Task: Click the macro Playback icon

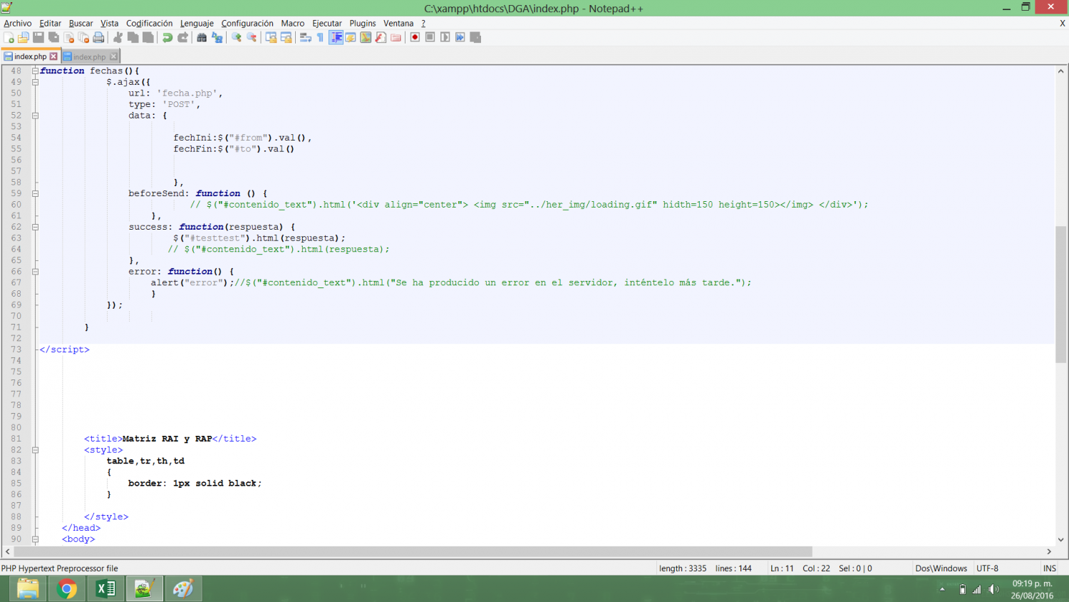Action: point(445,37)
